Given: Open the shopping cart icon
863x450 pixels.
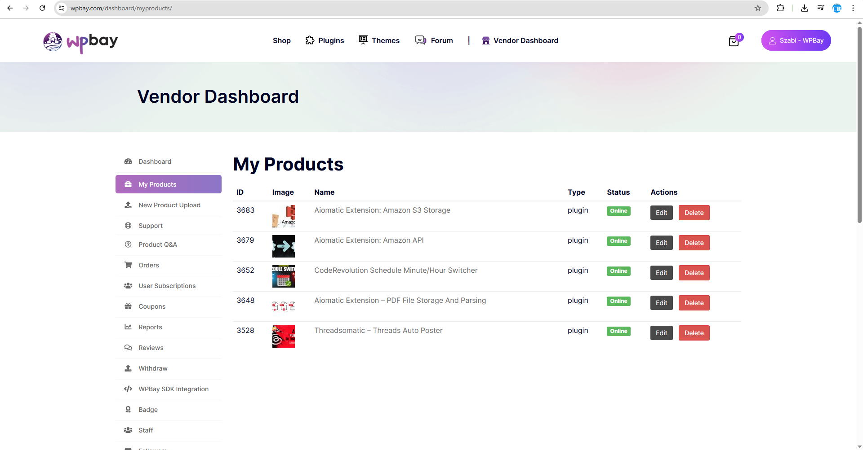Looking at the screenshot, I should point(734,41).
